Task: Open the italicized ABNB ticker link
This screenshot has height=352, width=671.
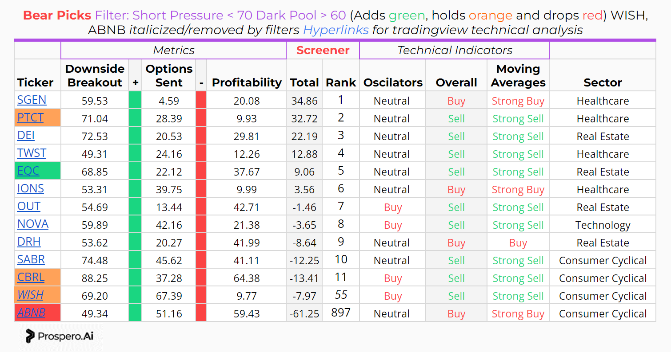Action: click(31, 313)
